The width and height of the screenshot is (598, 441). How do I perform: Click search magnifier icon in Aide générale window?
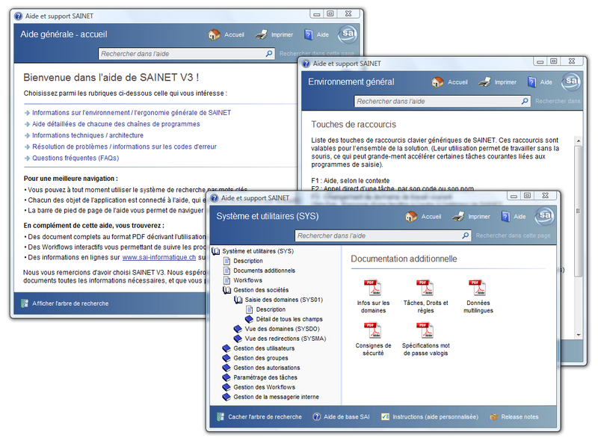coord(269,54)
